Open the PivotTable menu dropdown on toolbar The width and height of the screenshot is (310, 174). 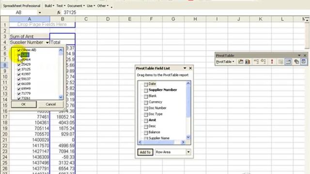tap(225, 62)
